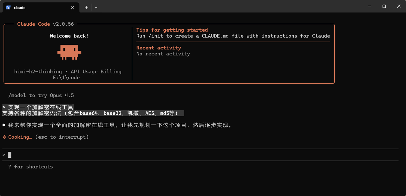Expand the new tab profile dropdown
The height and width of the screenshot is (196, 406).
coord(96,7)
